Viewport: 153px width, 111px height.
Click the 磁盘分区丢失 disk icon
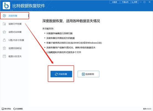click(x=4, y=56)
